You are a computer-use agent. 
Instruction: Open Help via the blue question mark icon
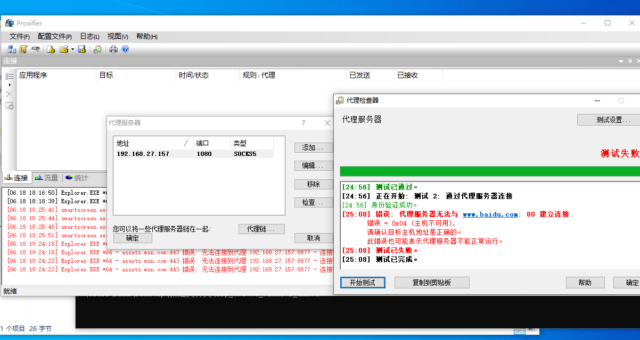(x=125, y=49)
